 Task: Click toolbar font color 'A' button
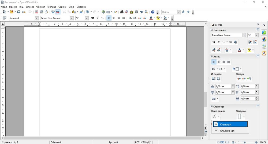pyautogui.click(x=151, y=18)
